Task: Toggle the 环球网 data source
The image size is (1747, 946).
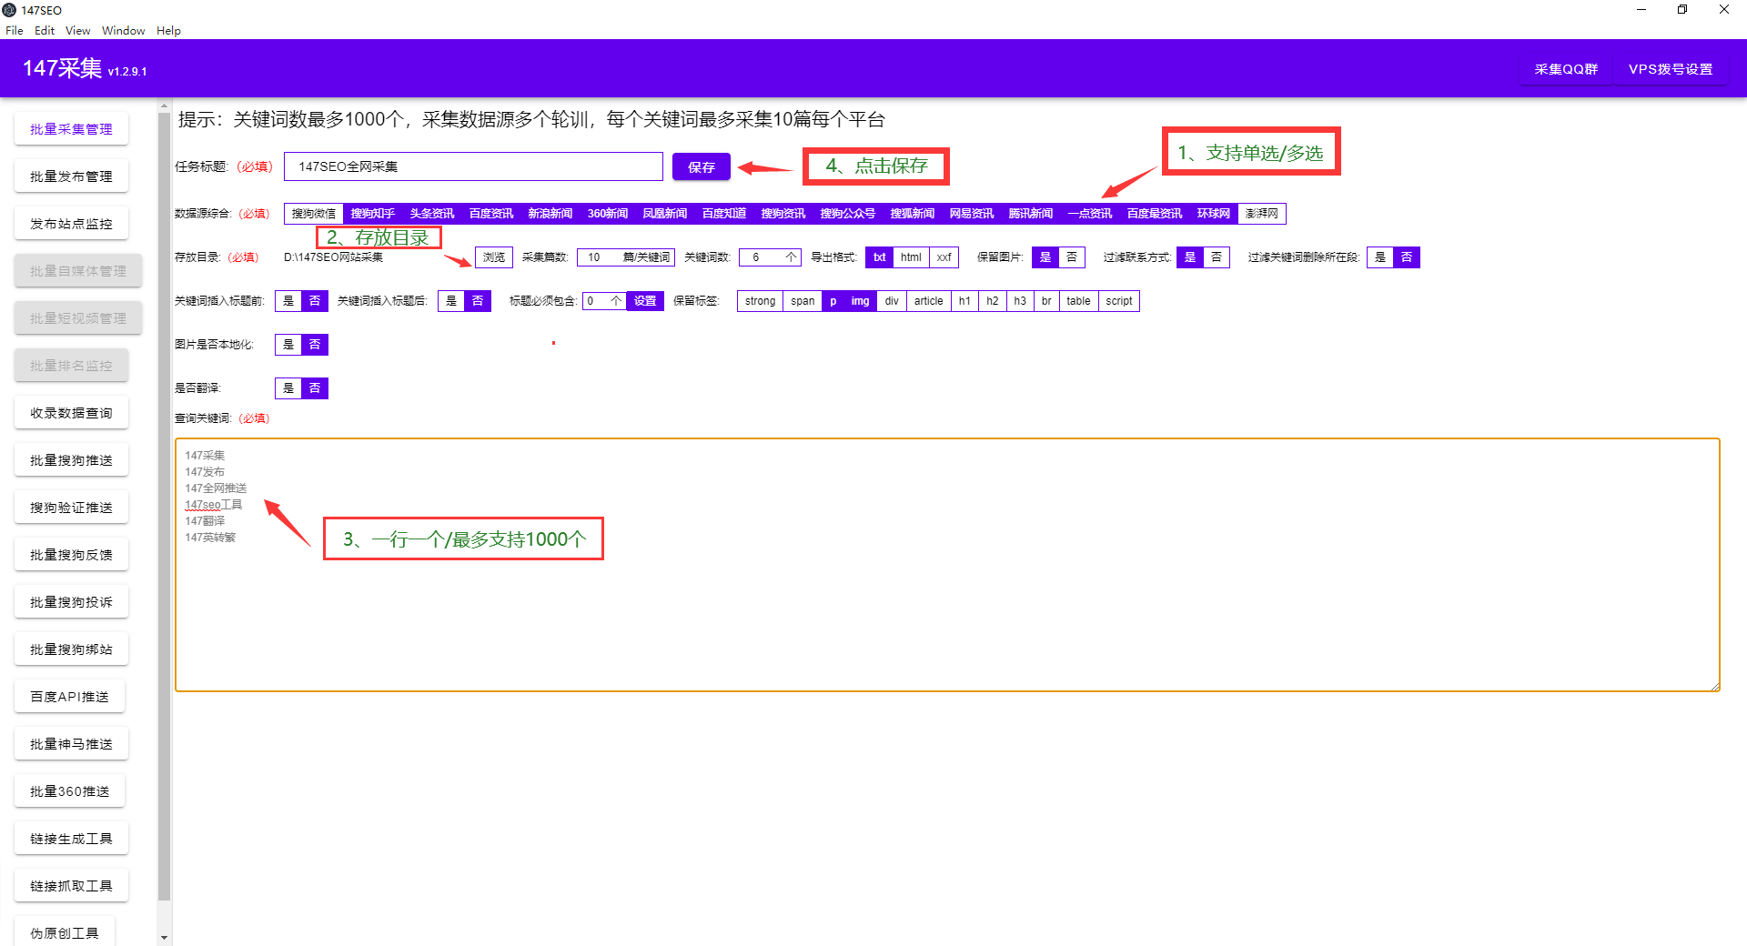Action: pyautogui.click(x=1214, y=214)
